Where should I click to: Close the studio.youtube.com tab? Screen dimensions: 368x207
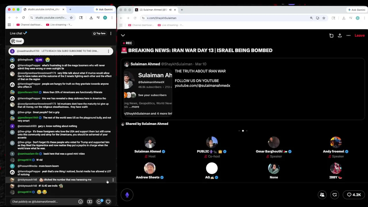click(63, 9)
